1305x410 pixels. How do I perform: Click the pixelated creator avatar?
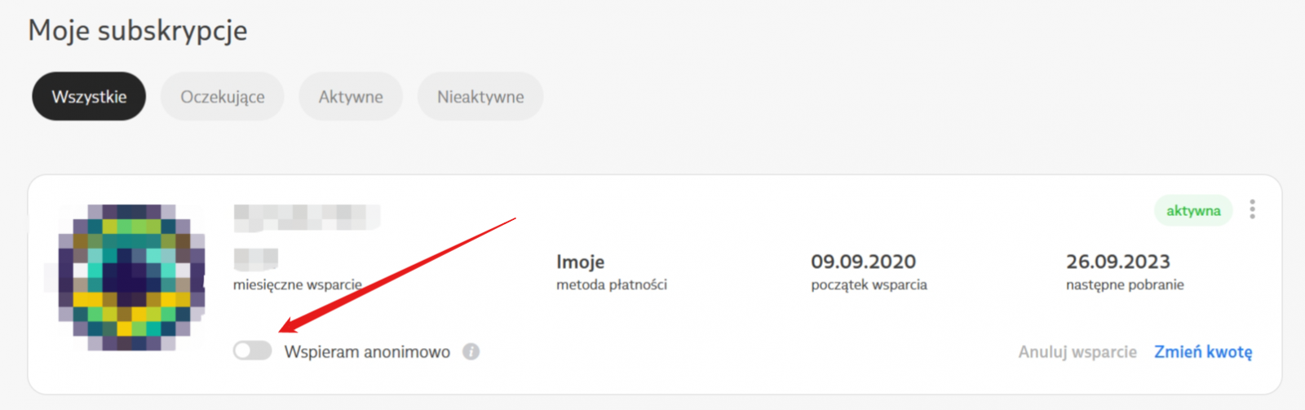coord(131,277)
